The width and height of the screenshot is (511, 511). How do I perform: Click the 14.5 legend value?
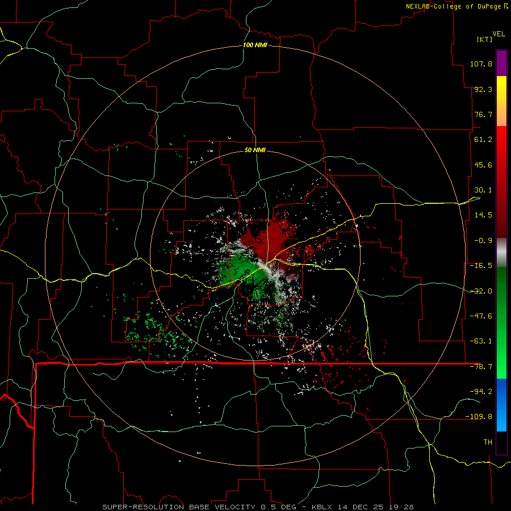point(483,215)
